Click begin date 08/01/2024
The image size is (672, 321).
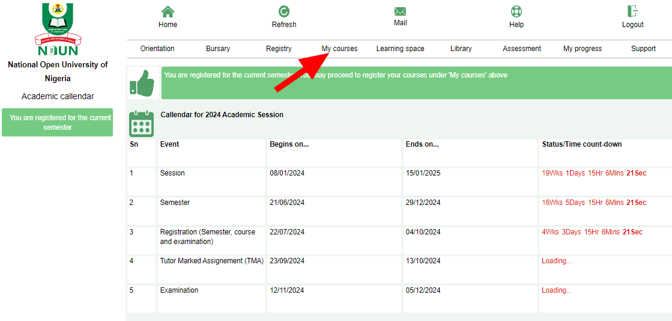click(287, 173)
